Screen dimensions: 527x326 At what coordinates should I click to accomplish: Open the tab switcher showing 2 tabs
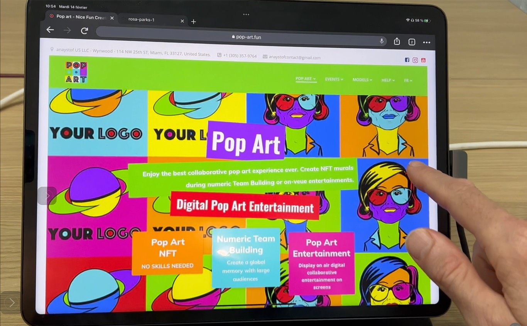(x=412, y=42)
